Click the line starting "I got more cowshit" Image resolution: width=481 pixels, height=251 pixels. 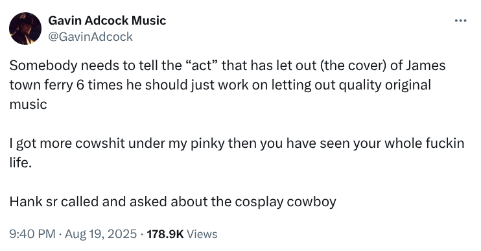click(x=237, y=143)
